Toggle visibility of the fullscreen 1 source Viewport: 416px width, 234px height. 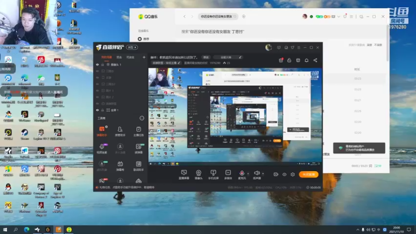point(97,110)
